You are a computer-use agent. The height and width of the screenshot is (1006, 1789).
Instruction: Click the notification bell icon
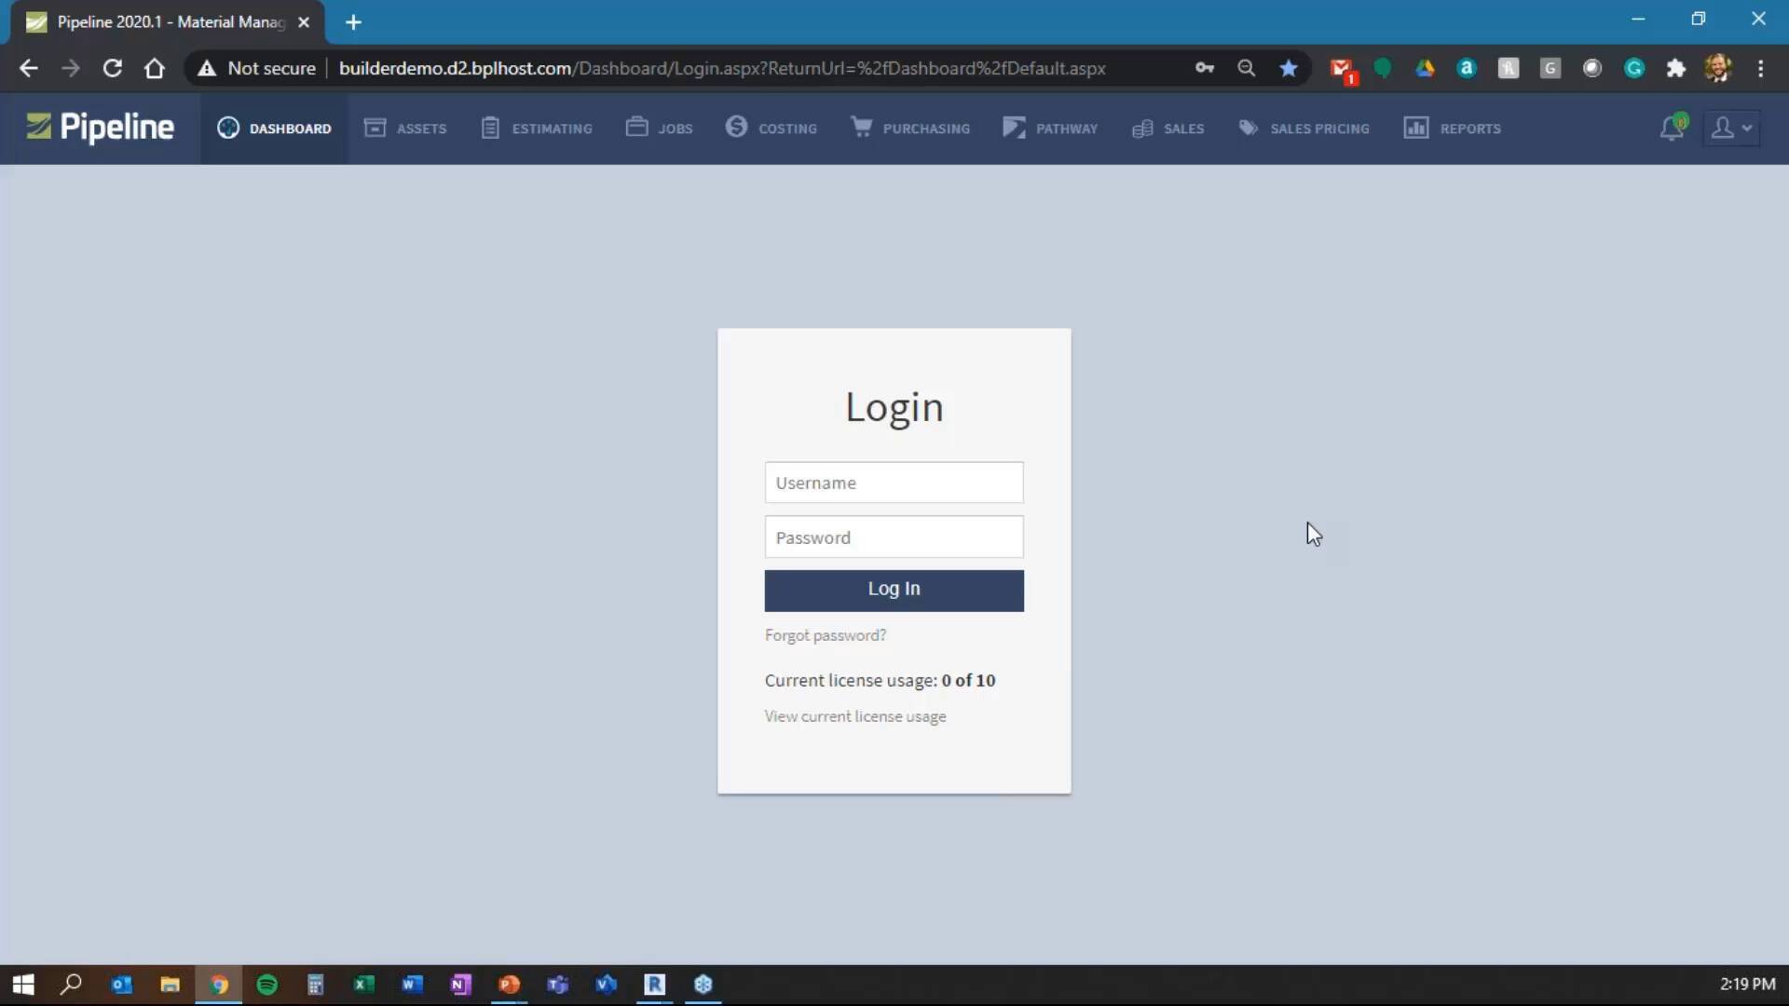pos(1672,129)
